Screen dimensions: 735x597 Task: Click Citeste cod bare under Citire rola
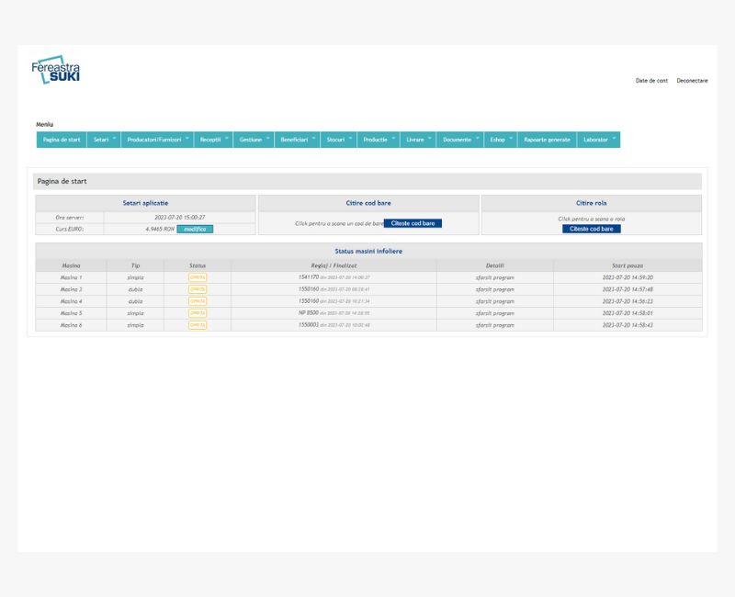[591, 229]
